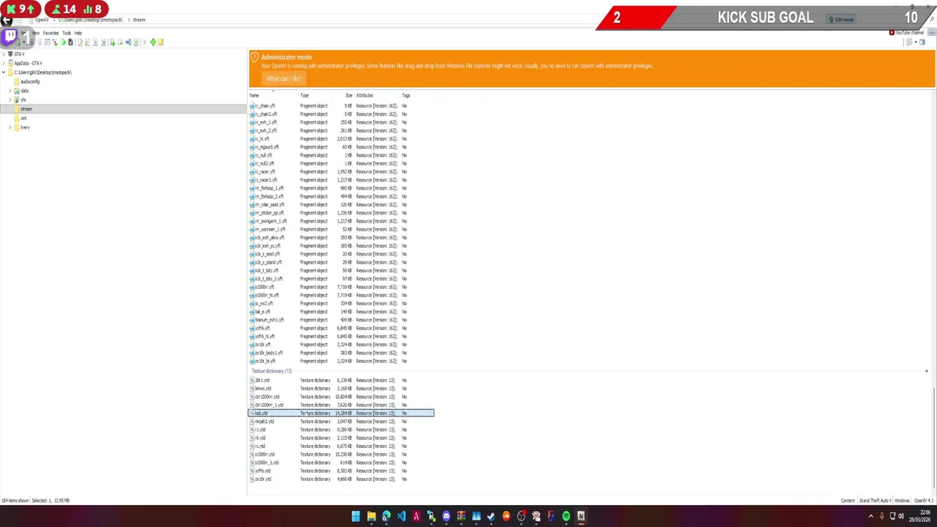
Task: Click the stream folder icon in tree
Action: (17, 109)
